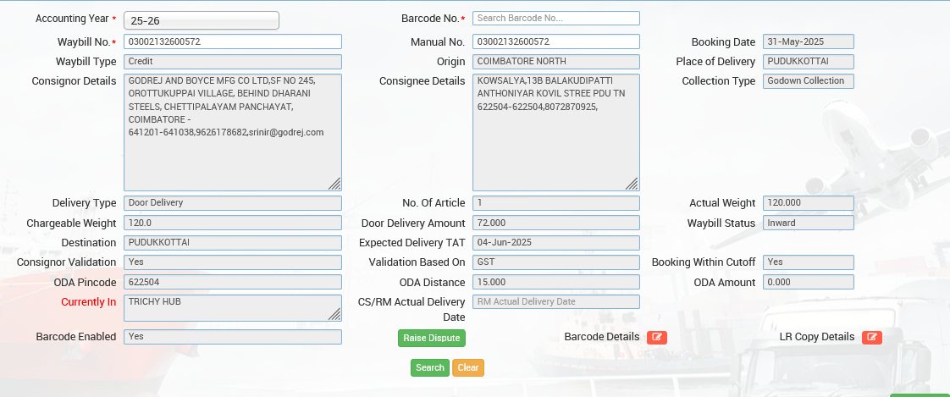
Task: Select the Expected Delivery TAT field
Action: pos(555,243)
